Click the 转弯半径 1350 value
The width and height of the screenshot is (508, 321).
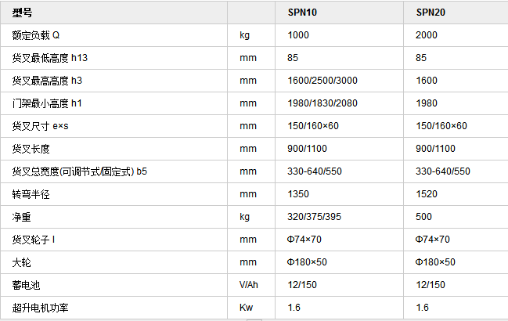[x=298, y=193]
